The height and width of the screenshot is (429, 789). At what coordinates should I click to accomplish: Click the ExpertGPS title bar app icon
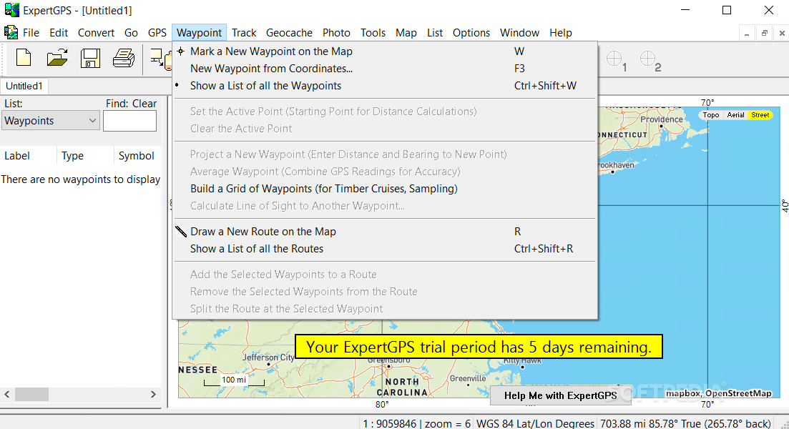[x=12, y=9]
